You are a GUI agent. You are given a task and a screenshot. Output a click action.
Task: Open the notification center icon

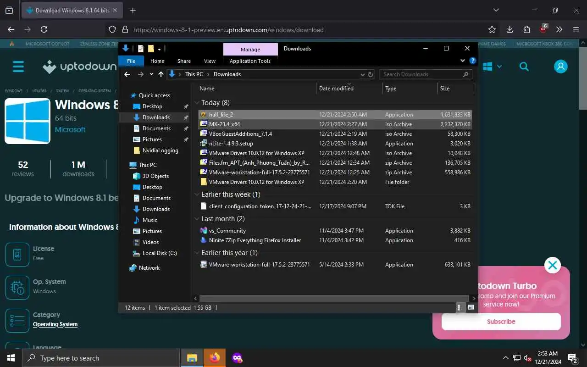[x=572, y=358]
